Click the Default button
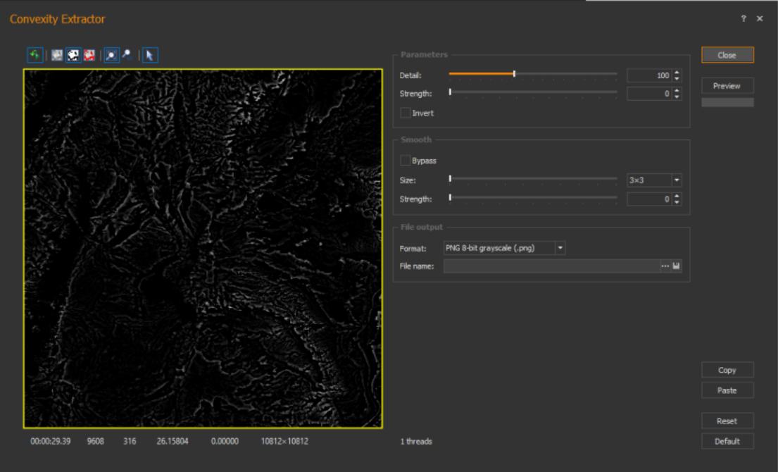The height and width of the screenshot is (472, 778). [727, 441]
